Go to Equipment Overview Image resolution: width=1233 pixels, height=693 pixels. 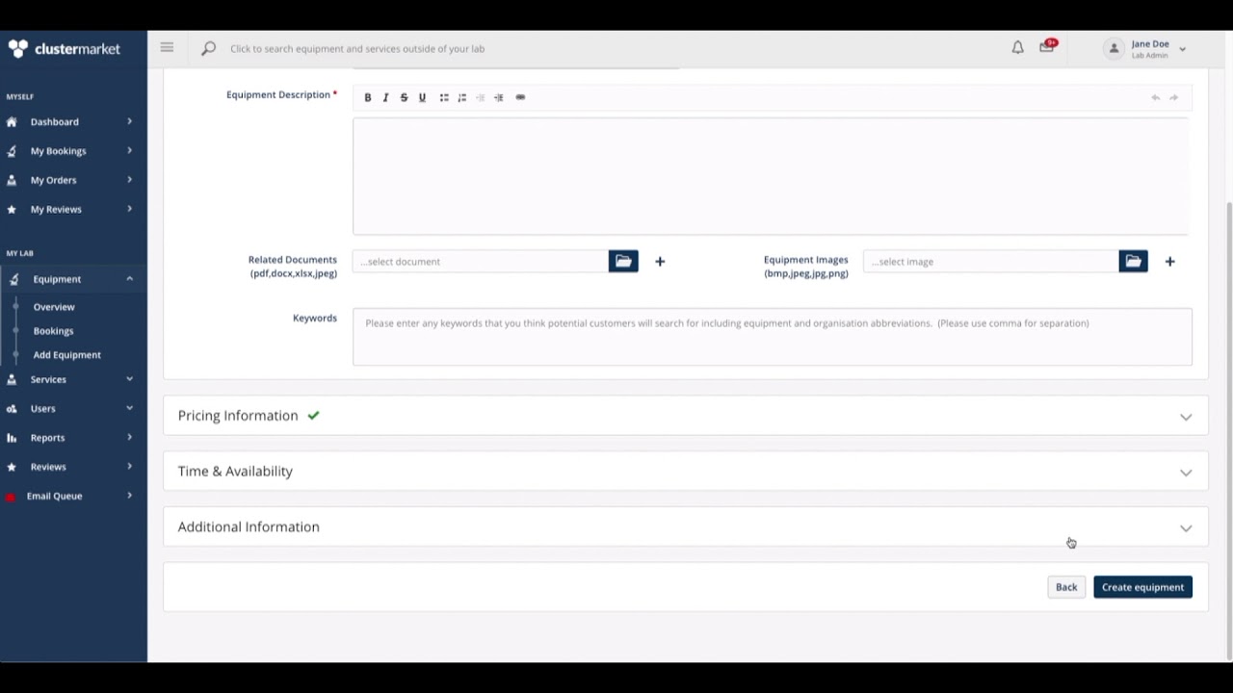tap(54, 307)
